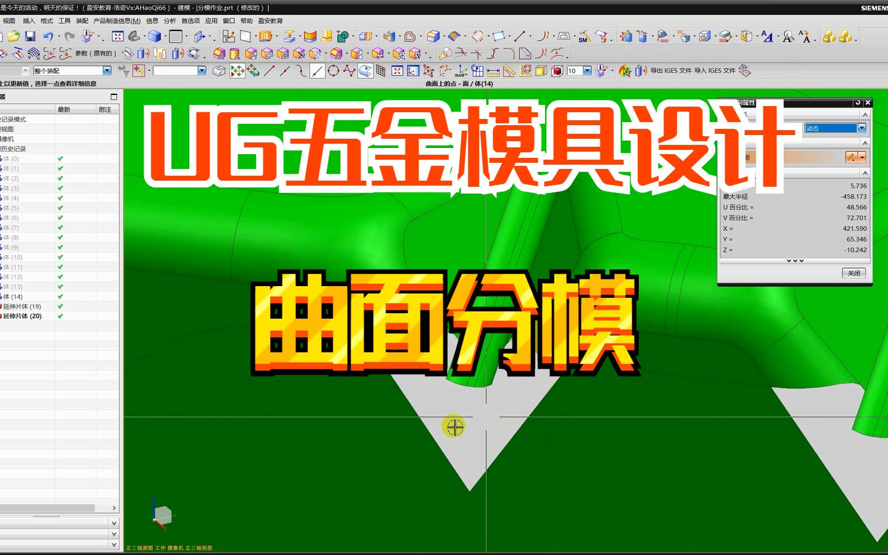888x555 pixels.
Task: Undo the last modeling action
Action: pos(48,36)
